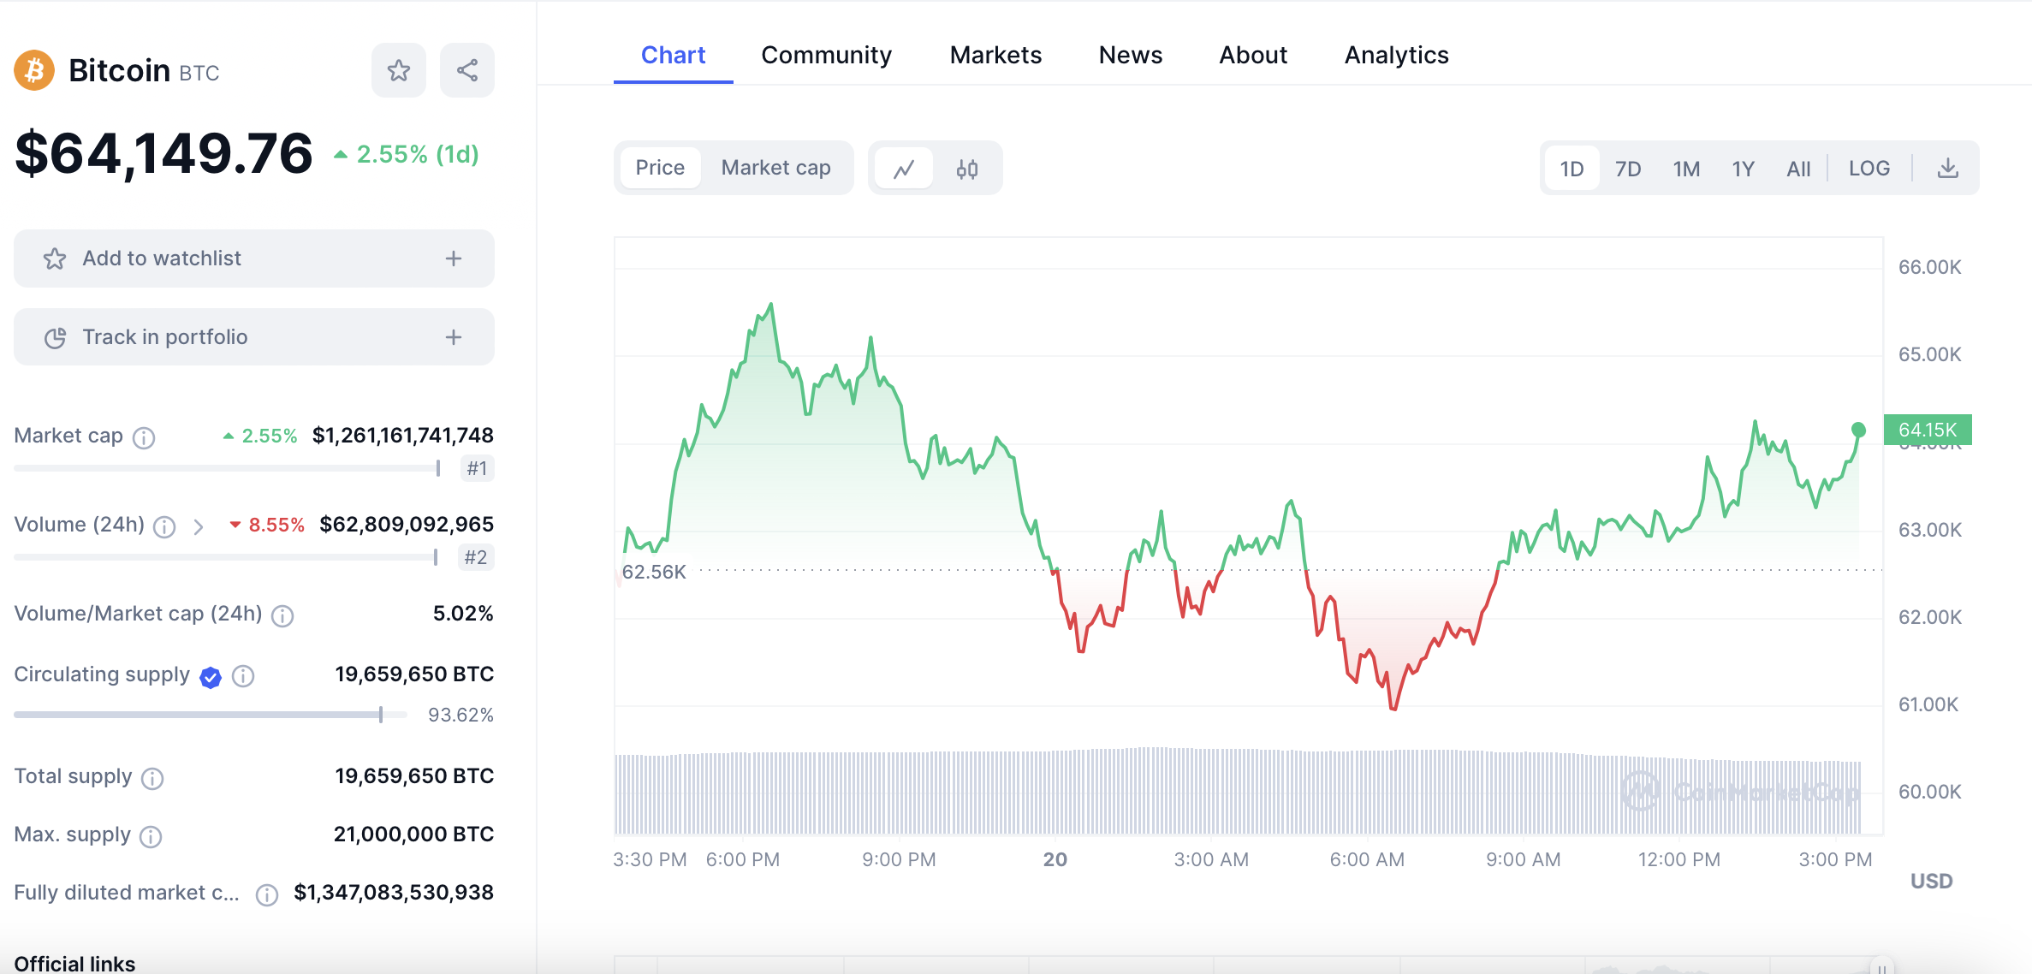Expand Track in portfolio plus button
The width and height of the screenshot is (2032, 974).
pyautogui.click(x=454, y=337)
